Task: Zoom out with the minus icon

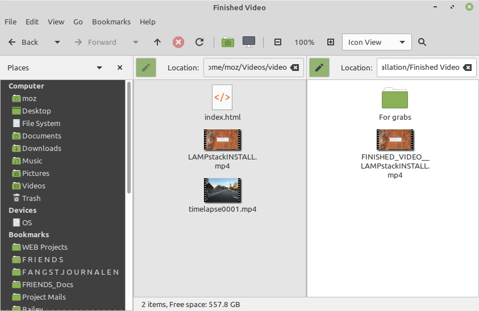Action: [x=278, y=42]
